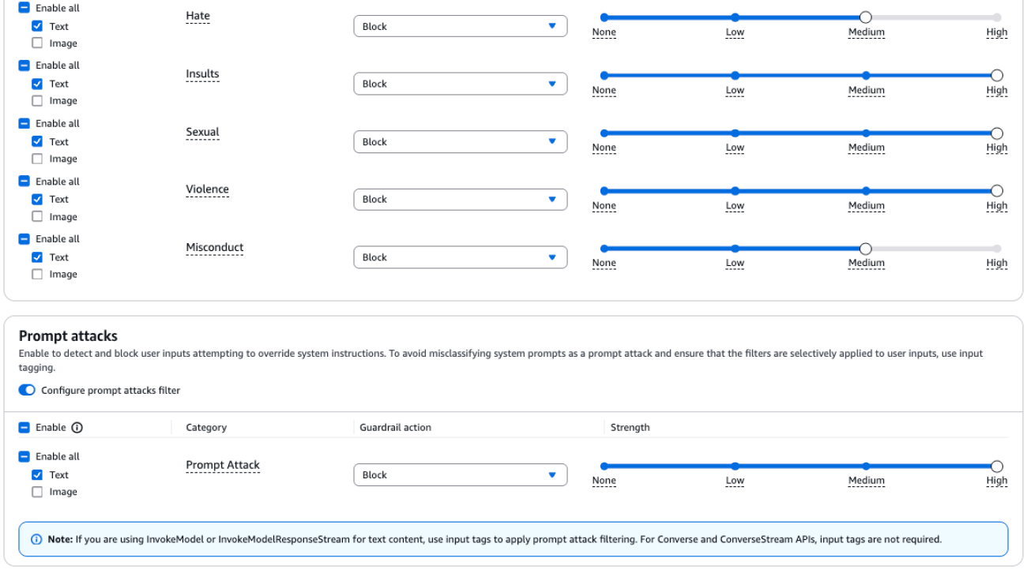
Task: Open Sexual guardrail action dropdown
Action: [460, 142]
